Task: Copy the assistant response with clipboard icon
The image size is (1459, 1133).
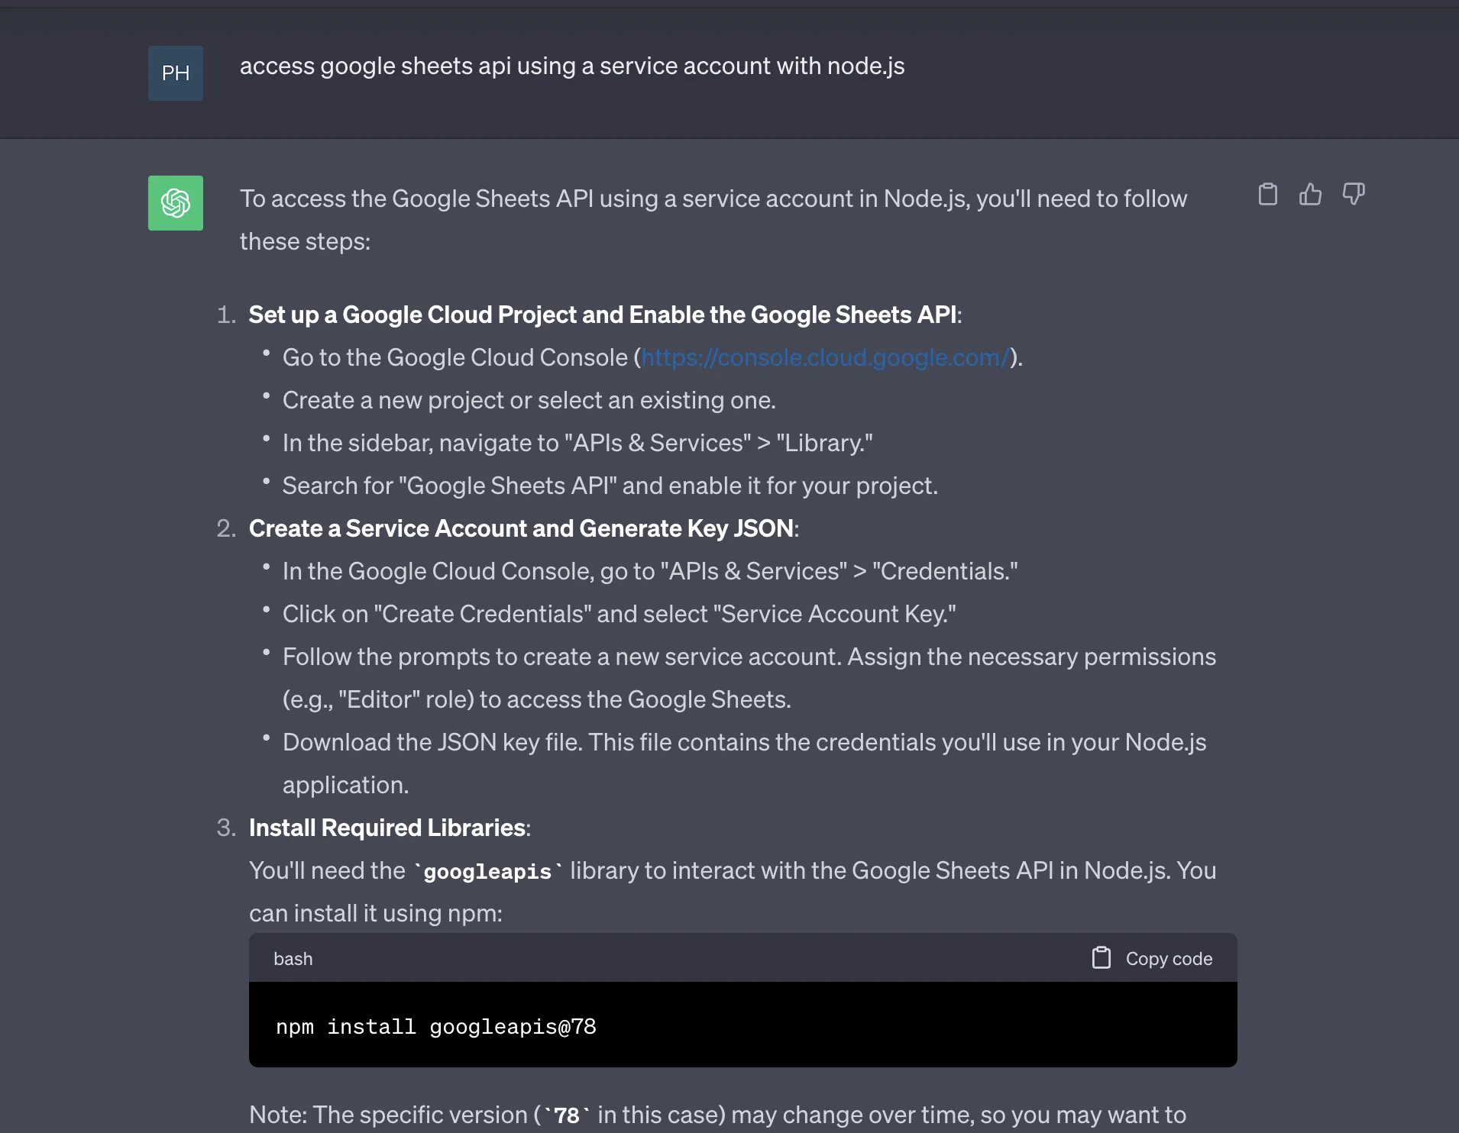Action: [x=1267, y=195]
